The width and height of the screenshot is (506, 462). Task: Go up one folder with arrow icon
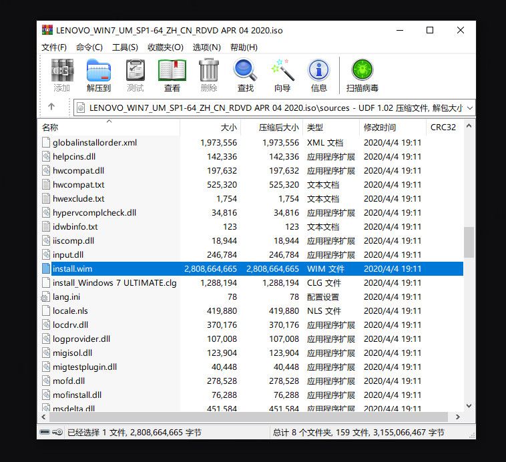tap(51, 107)
